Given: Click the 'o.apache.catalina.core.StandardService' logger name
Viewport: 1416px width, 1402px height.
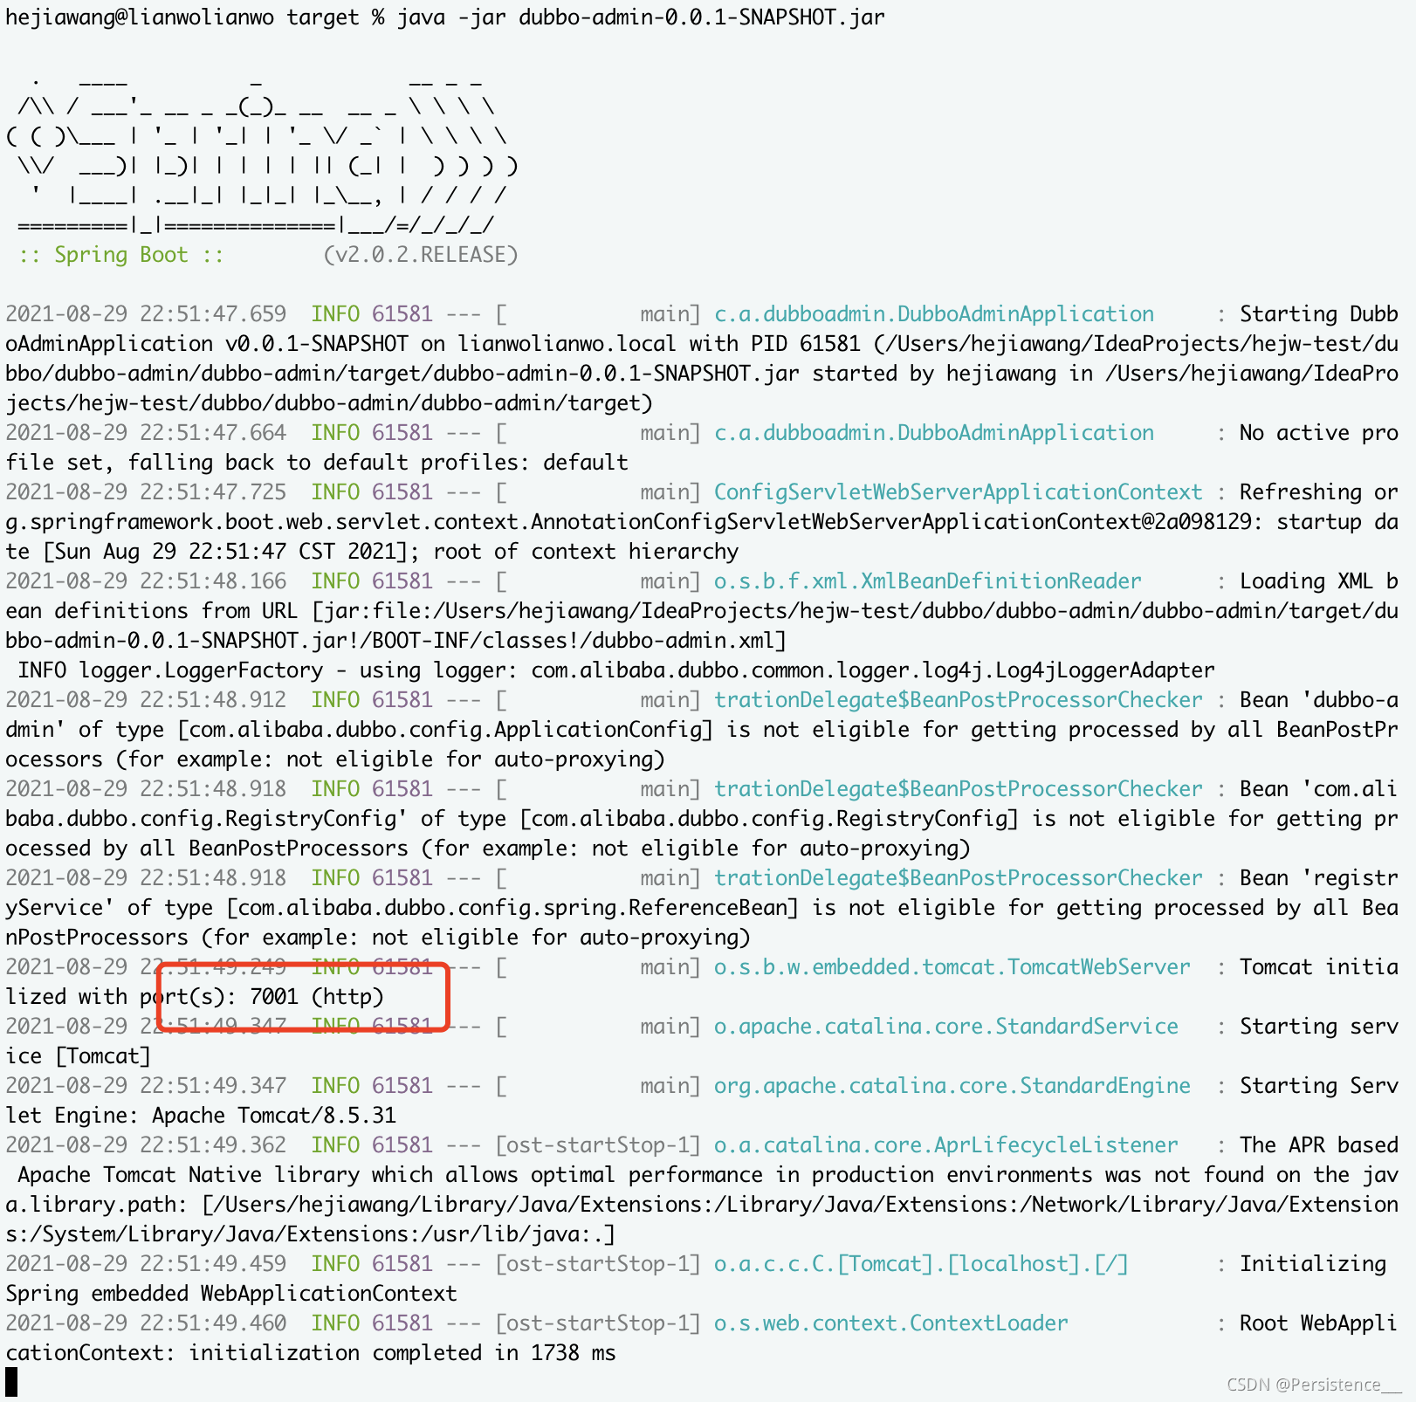Looking at the screenshot, I should click(946, 1027).
